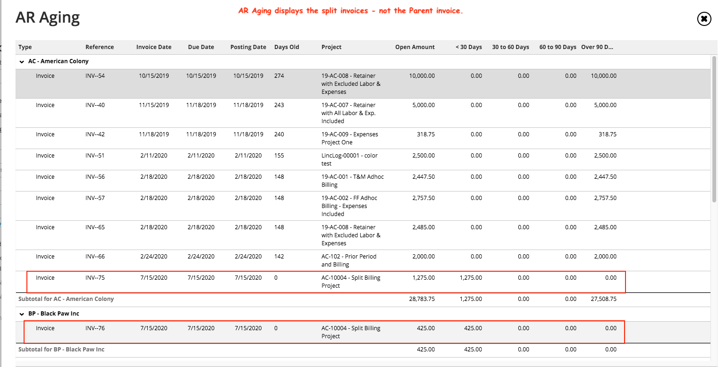Sort by Days Old column
This screenshot has height=367, width=727.
point(287,47)
